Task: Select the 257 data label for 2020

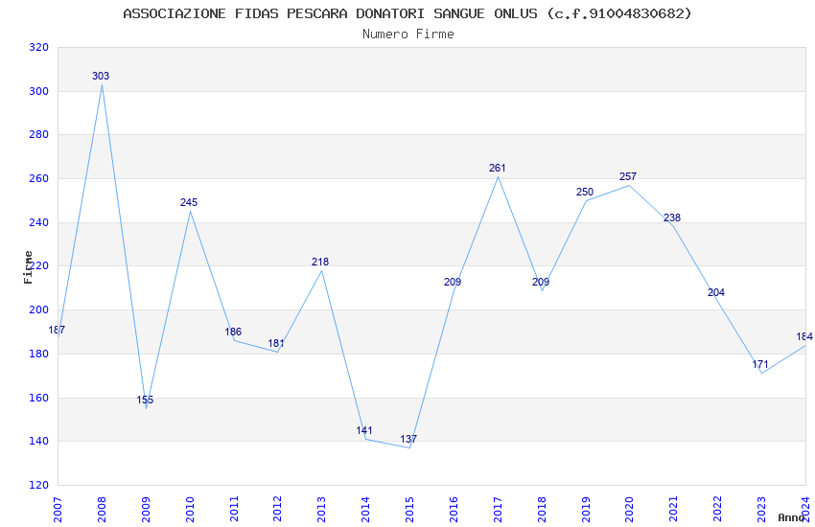Action: (x=628, y=176)
